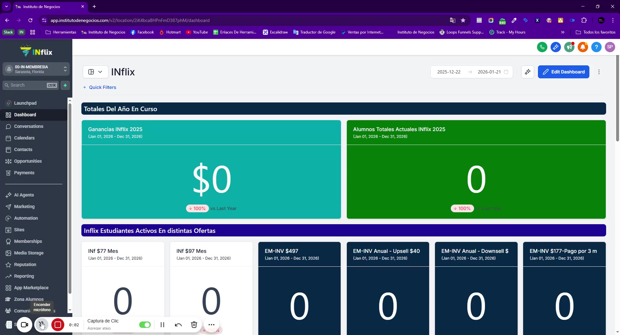
Task: Open the Traductor de Google bookmark
Action: [315, 32]
